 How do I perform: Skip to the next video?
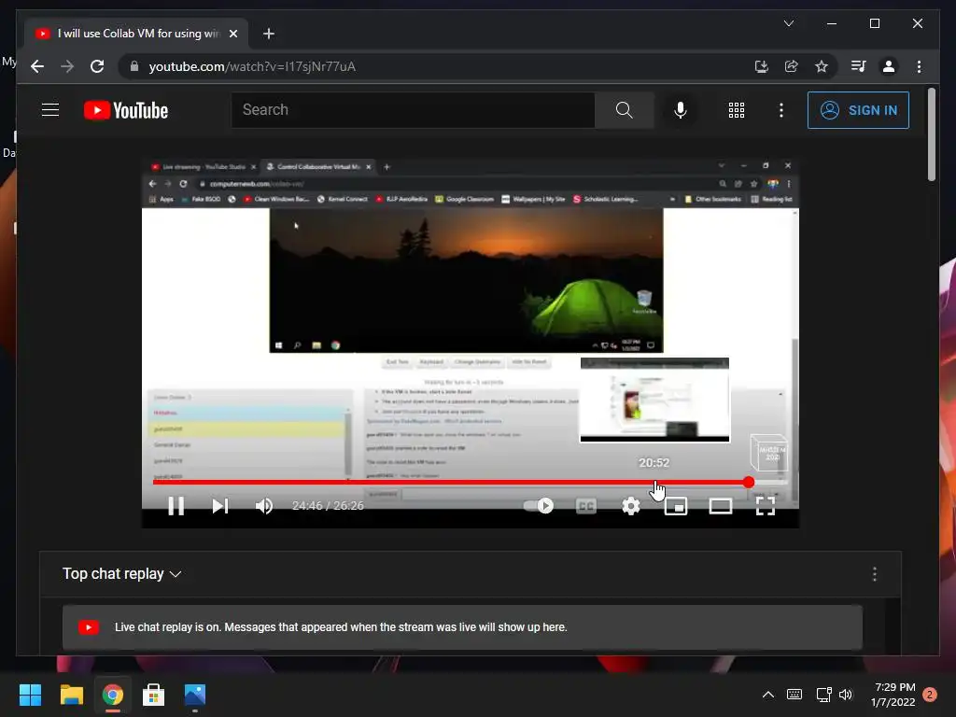point(220,506)
